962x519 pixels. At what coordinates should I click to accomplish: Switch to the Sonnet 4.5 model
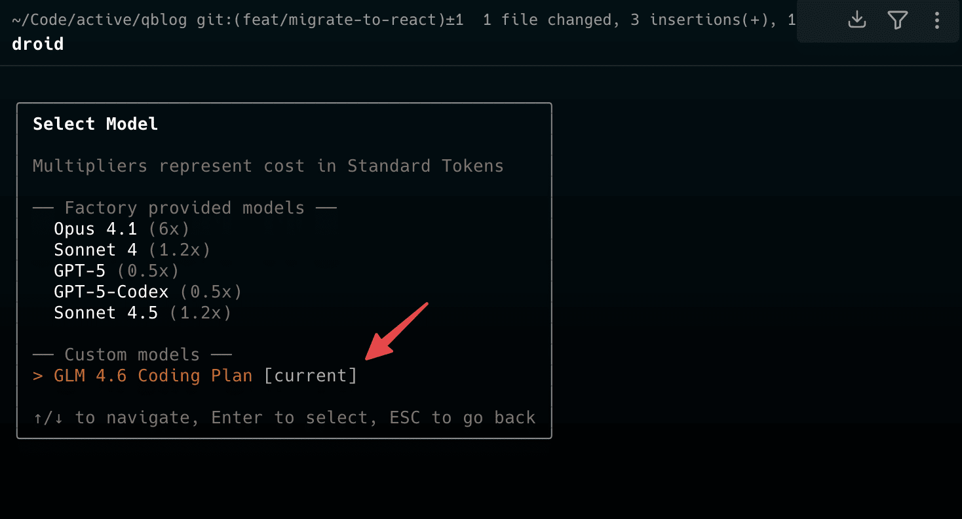pyautogui.click(x=106, y=313)
